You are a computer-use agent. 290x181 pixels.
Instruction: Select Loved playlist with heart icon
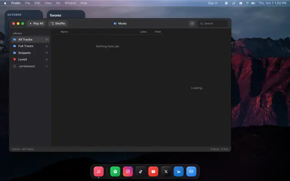pyautogui.click(x=30, y=59)
